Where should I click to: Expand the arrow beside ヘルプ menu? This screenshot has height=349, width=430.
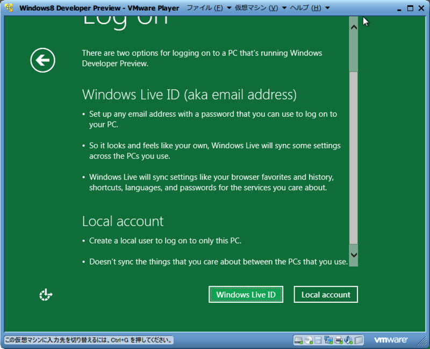327,8
